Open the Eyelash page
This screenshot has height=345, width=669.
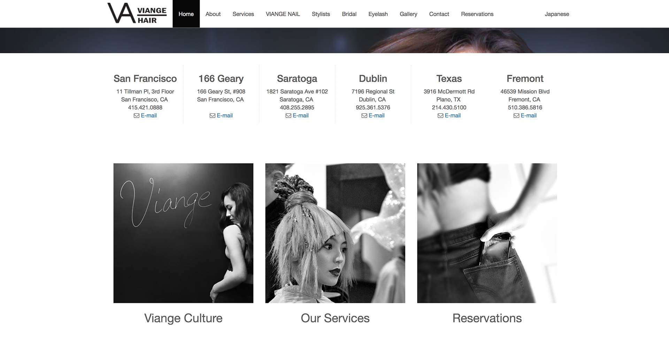(378, 14)
